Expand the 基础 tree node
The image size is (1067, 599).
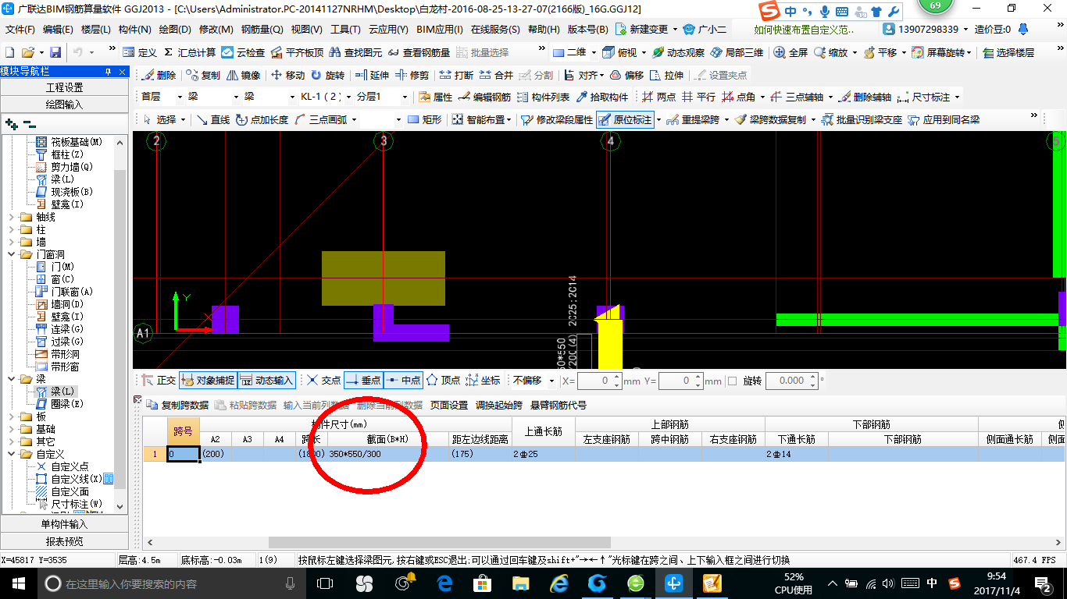(11, 429)
